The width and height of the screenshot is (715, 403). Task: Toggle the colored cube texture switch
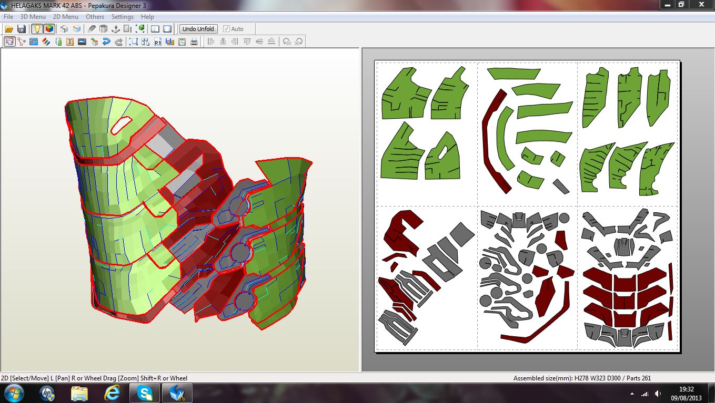49,29
